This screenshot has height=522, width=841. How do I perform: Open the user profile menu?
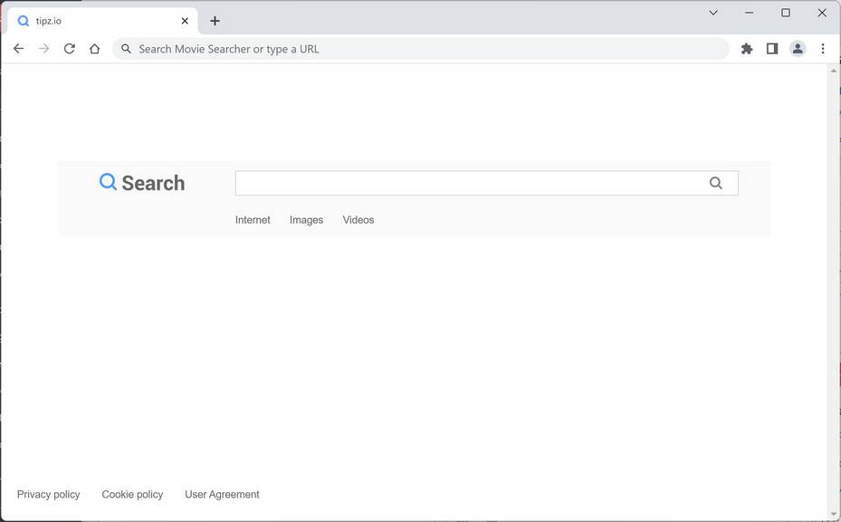click(x=798, y=49)
